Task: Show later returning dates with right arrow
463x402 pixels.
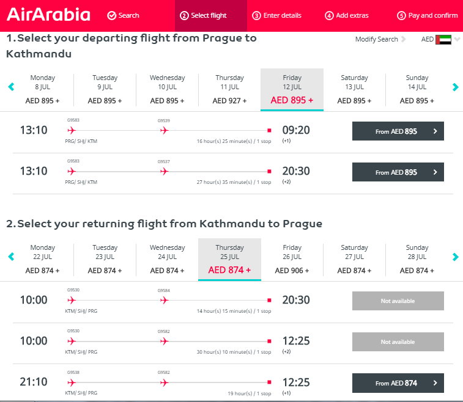Action: [455, 257]
